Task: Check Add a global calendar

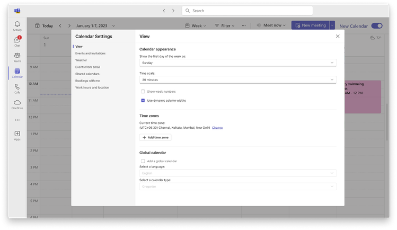Action: coord(143,161)
